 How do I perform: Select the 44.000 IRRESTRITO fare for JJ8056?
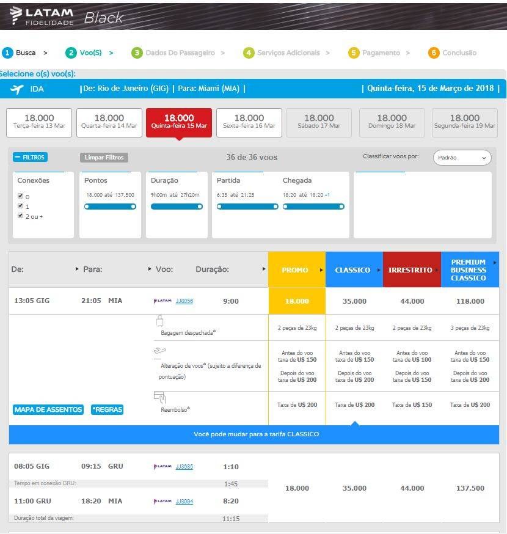pyautogui.click(x=412, y=301)
